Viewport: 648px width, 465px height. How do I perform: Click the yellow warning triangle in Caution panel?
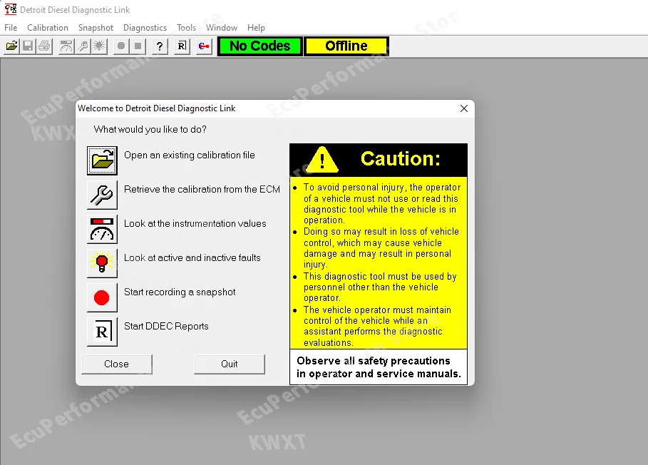pyautogui.click(x=322, y=160)
